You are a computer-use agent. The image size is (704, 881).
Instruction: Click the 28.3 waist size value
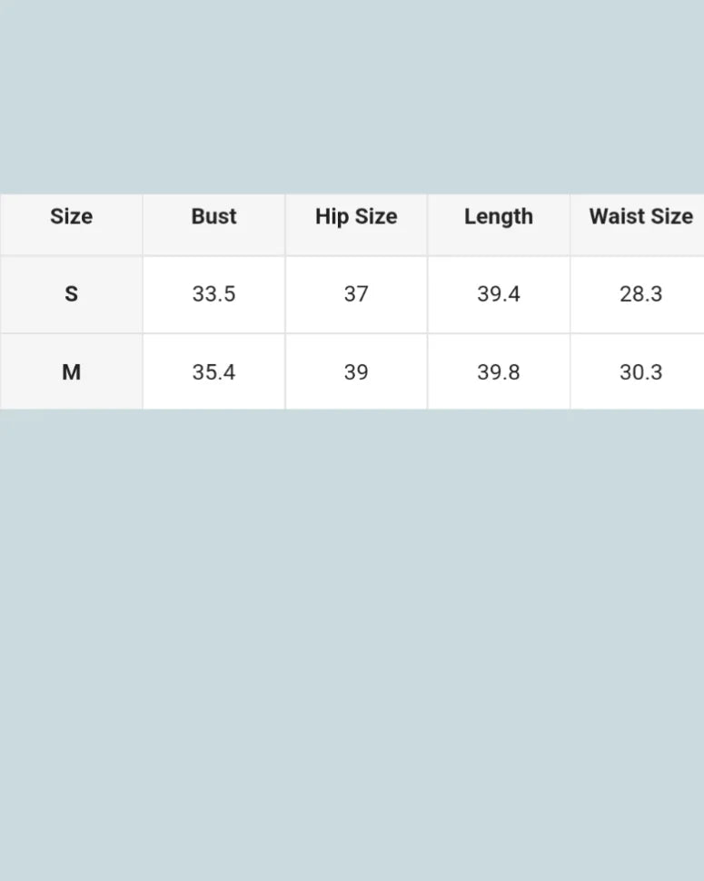(640, 294)
